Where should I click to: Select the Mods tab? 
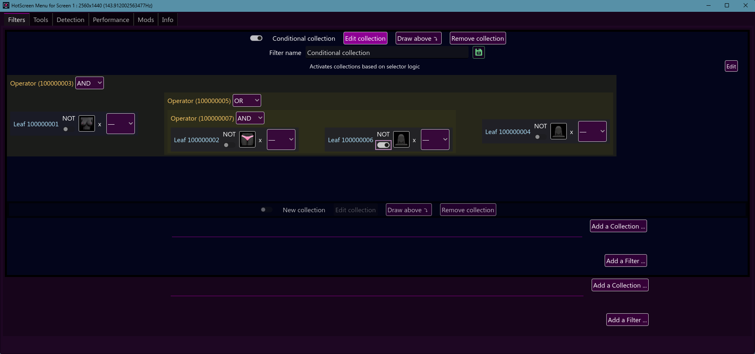146,20
